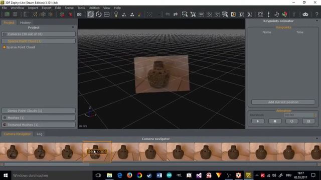Click the Name column header in Keypoints

(x=267, y=32)
